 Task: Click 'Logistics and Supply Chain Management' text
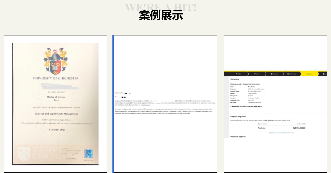(56, 114)
